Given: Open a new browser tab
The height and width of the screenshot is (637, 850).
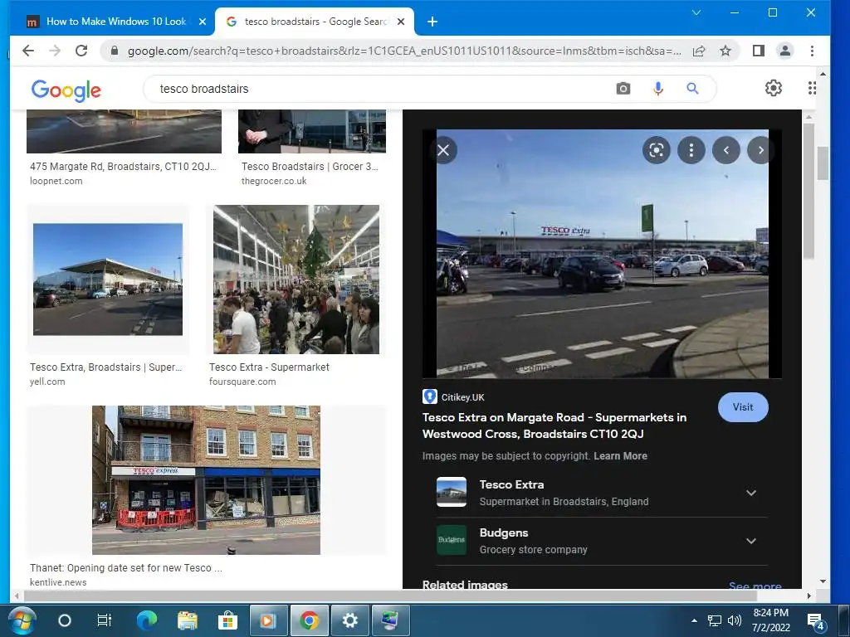Looking at the screenshot, I should click(x=432, y=22).
